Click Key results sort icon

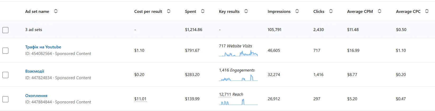point(246,11)
